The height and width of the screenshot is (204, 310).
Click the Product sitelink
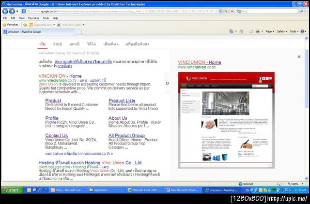point(53,100)
